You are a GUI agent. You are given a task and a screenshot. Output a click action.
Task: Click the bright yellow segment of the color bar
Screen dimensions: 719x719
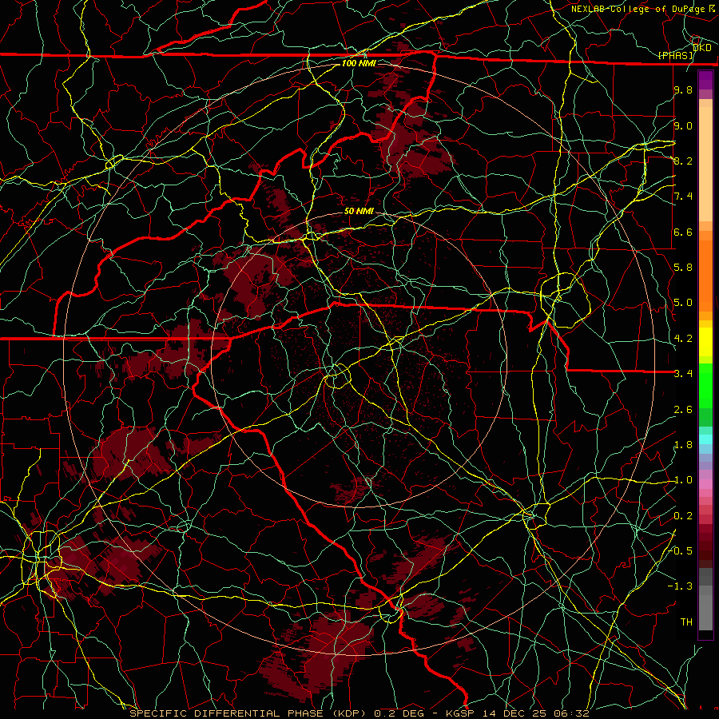pyautogui.click(x=705, y=342)
